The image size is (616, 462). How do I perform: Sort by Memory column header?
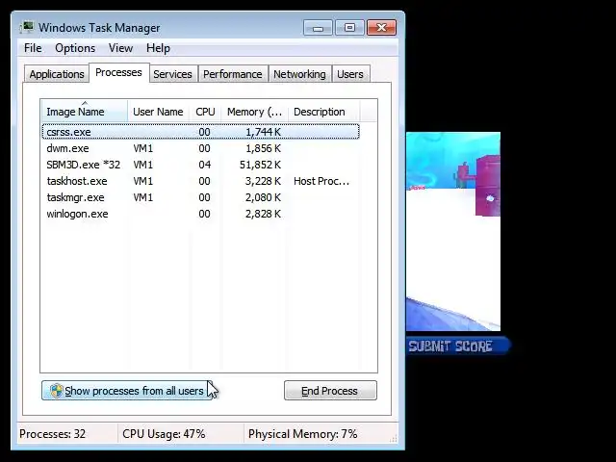[x=254, y=112]
